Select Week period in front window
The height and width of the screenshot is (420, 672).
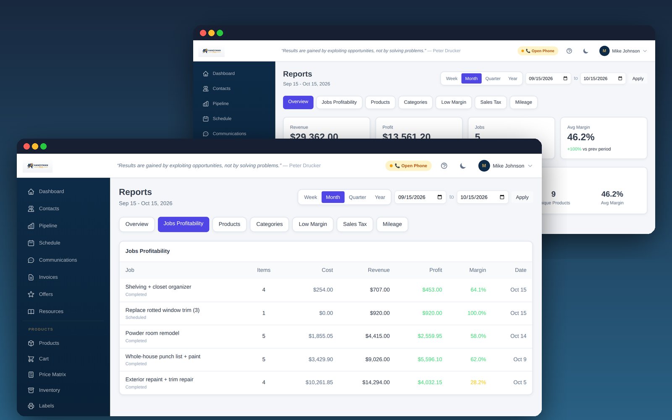pyautogui.click(x=310, y=197)
